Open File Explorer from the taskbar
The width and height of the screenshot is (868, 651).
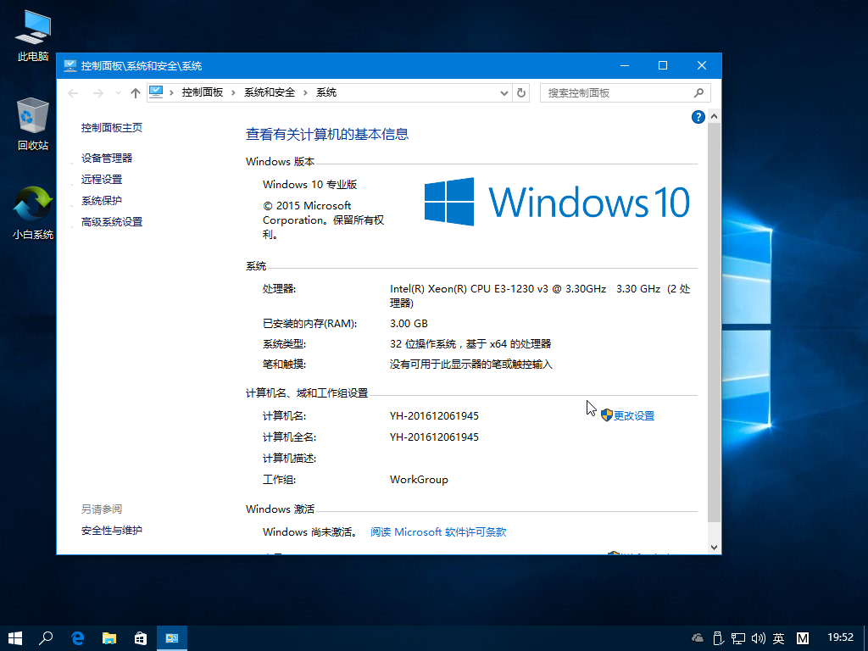point(109,637)
